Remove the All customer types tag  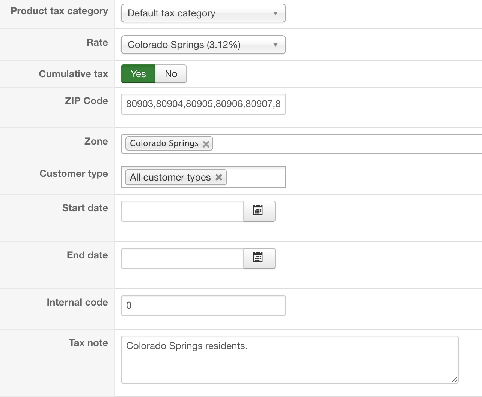tap(219, 177)
